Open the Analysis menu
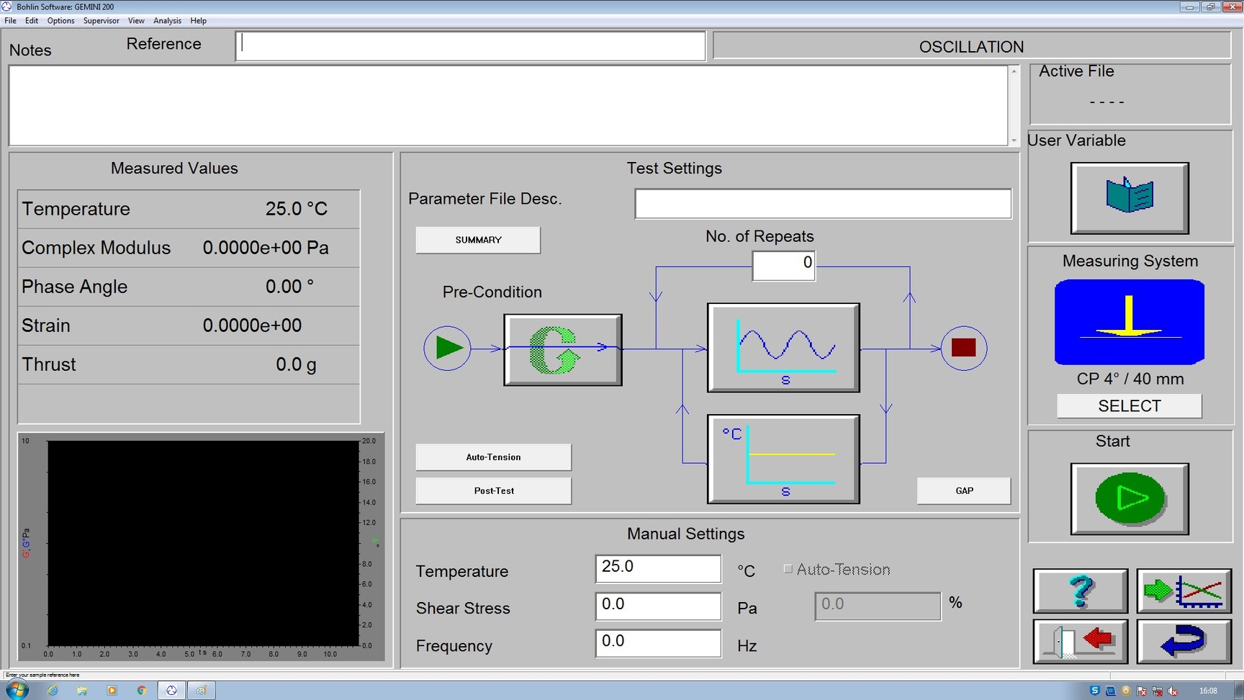This screenshot has height=700, width=1244. click(x=167, y=20)
